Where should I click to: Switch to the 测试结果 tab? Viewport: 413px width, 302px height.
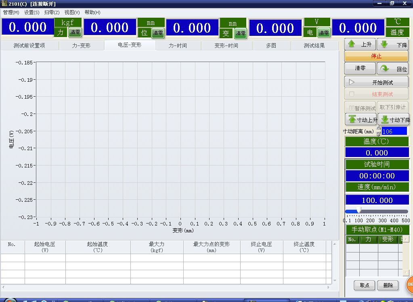(314, 46)
